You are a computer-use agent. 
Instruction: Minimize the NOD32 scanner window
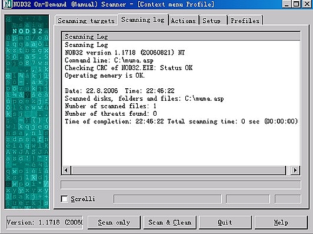(287, 4)
